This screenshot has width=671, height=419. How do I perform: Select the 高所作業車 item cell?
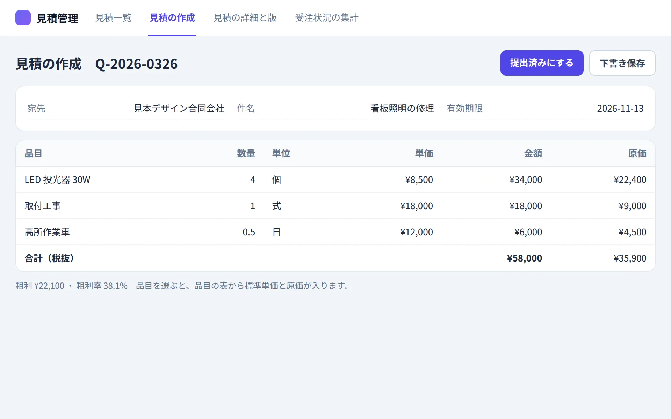pos(47,232)
